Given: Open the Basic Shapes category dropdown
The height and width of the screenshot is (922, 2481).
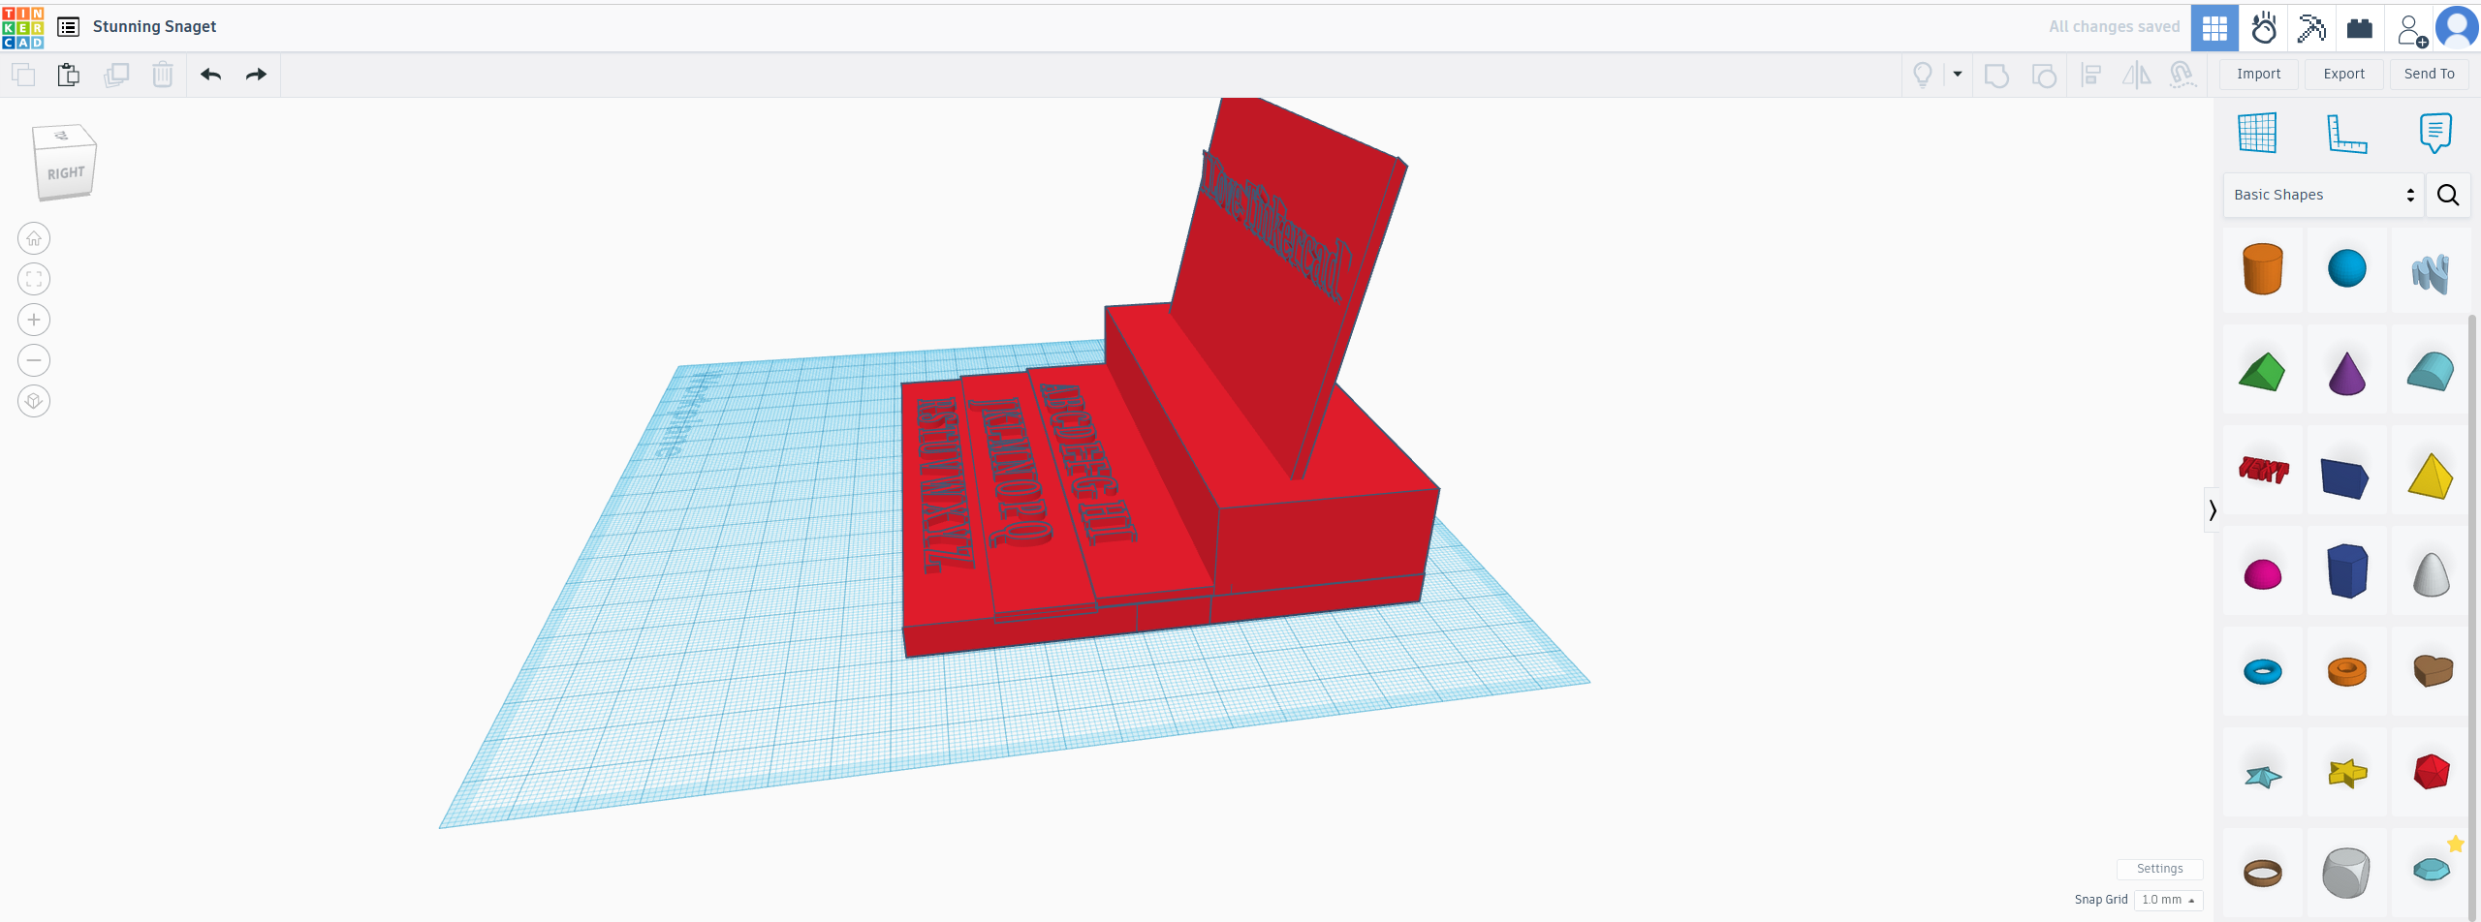Looking at the screenshot, I should (2323, 195).
